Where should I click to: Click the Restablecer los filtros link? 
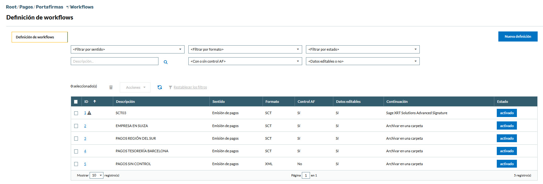[x=190, y=87]
